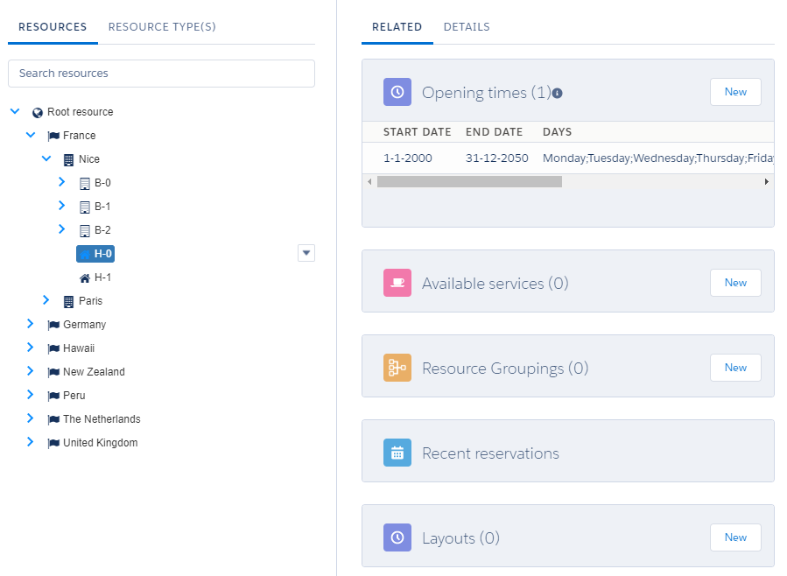Image resolution: width=787 pixels, height=576 pixels.
Task: Expand the Germany tree node
Action: (31, 324)
